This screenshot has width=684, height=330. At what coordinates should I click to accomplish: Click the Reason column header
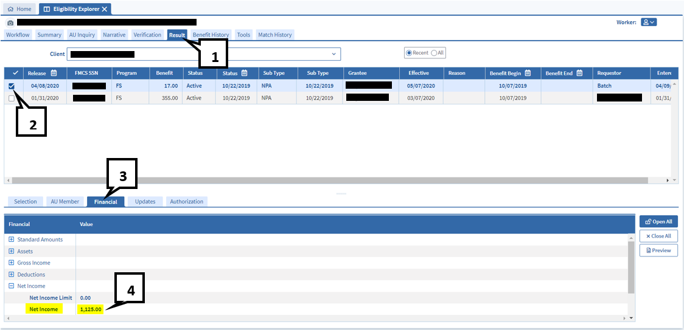point(464,73)
